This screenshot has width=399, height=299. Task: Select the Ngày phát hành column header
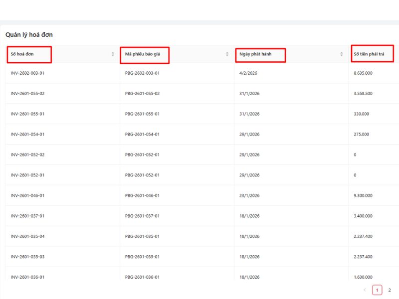255,54
